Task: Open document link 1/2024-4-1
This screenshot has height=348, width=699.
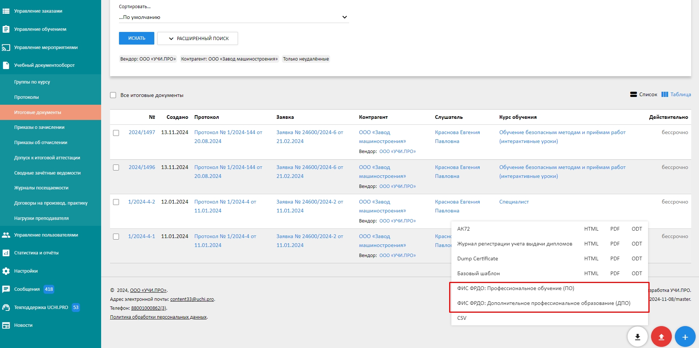Action: click(x=142, y=236)
